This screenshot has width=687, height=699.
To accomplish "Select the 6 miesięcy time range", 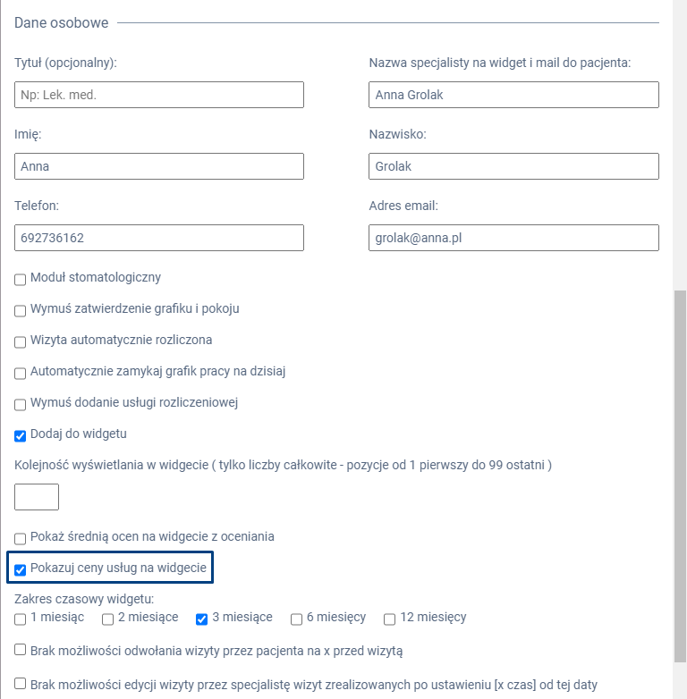I will (x=296, y=619).
